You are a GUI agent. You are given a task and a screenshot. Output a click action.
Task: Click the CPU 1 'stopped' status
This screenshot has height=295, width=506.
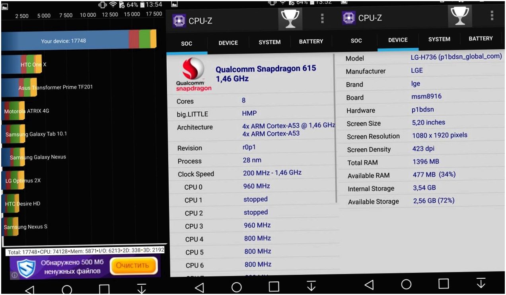coord(255,199)
